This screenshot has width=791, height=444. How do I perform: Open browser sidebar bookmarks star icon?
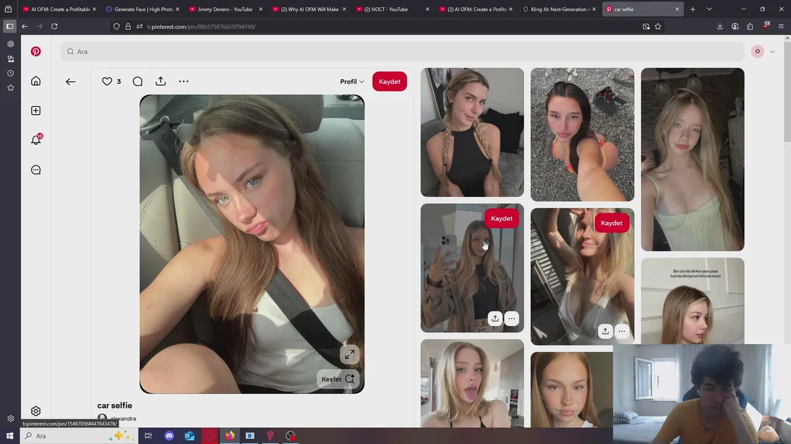(x=11, y=88)
